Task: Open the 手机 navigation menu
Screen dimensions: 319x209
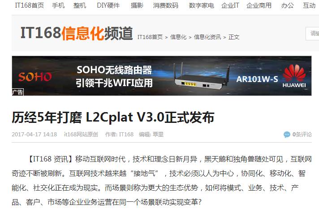Action: pos(58,5)
